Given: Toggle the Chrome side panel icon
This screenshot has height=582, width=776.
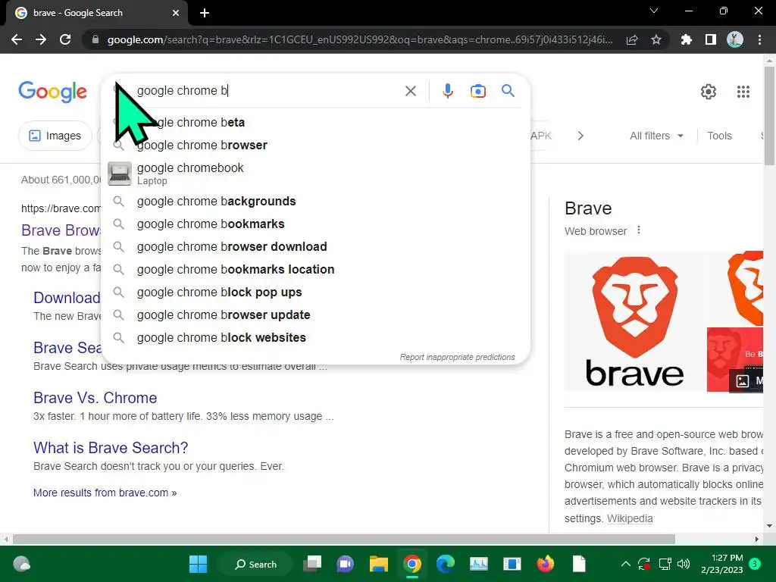Looking at the screenshot, I should click(710, 39).
